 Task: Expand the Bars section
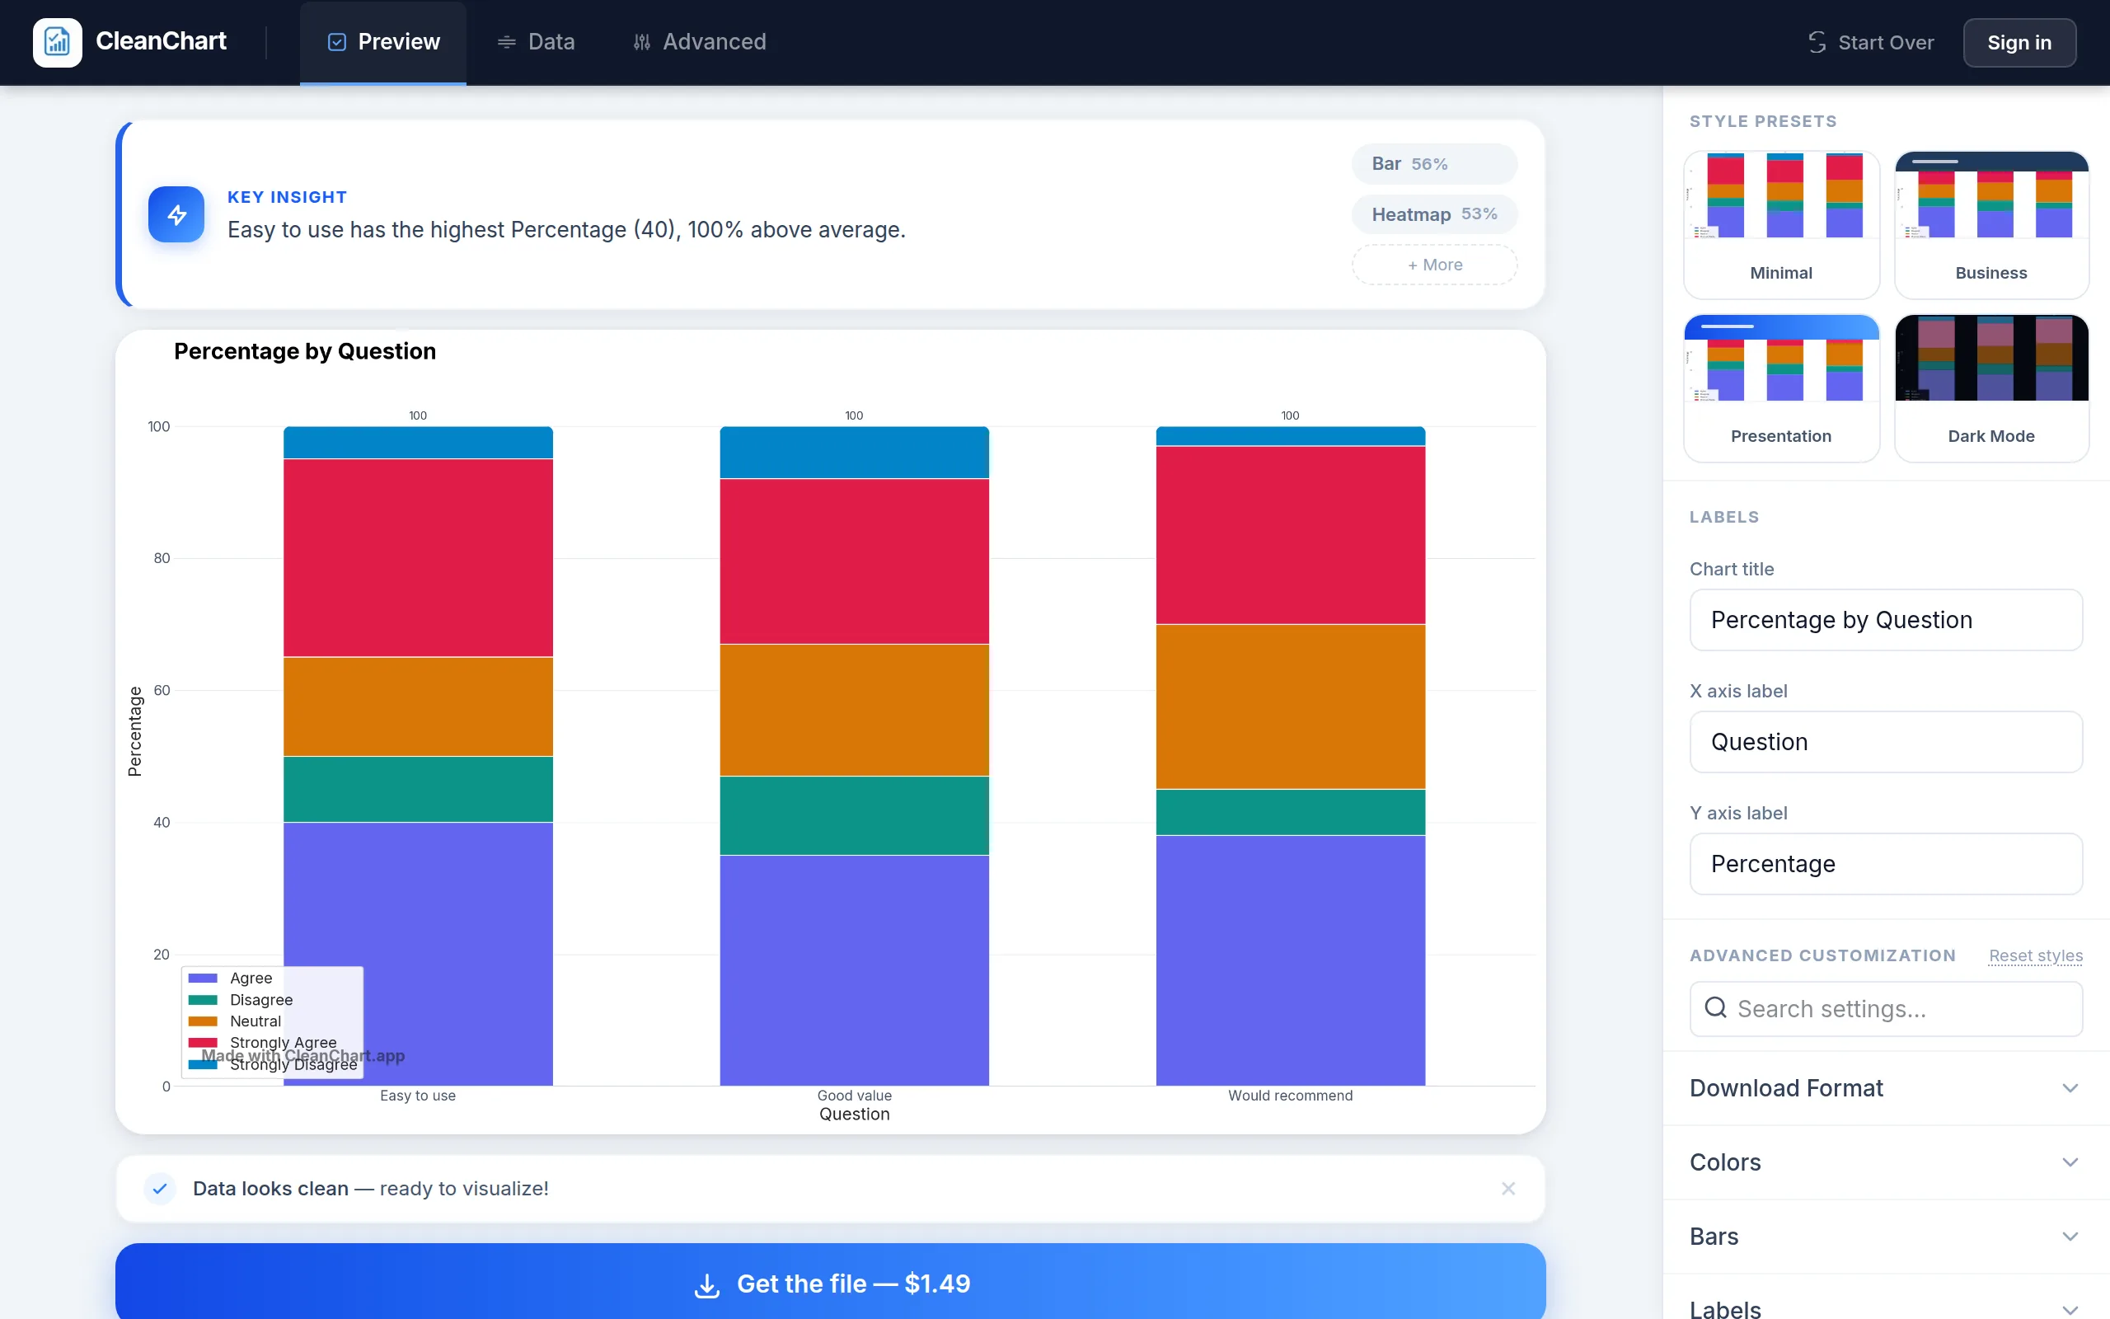coord(1886,1236)
